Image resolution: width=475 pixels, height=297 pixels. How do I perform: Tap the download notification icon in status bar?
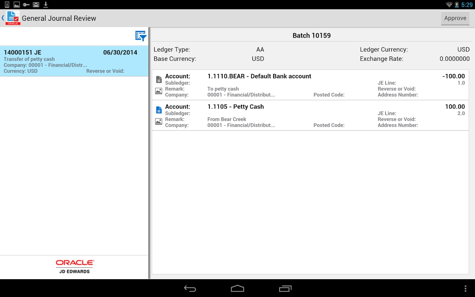46,5
